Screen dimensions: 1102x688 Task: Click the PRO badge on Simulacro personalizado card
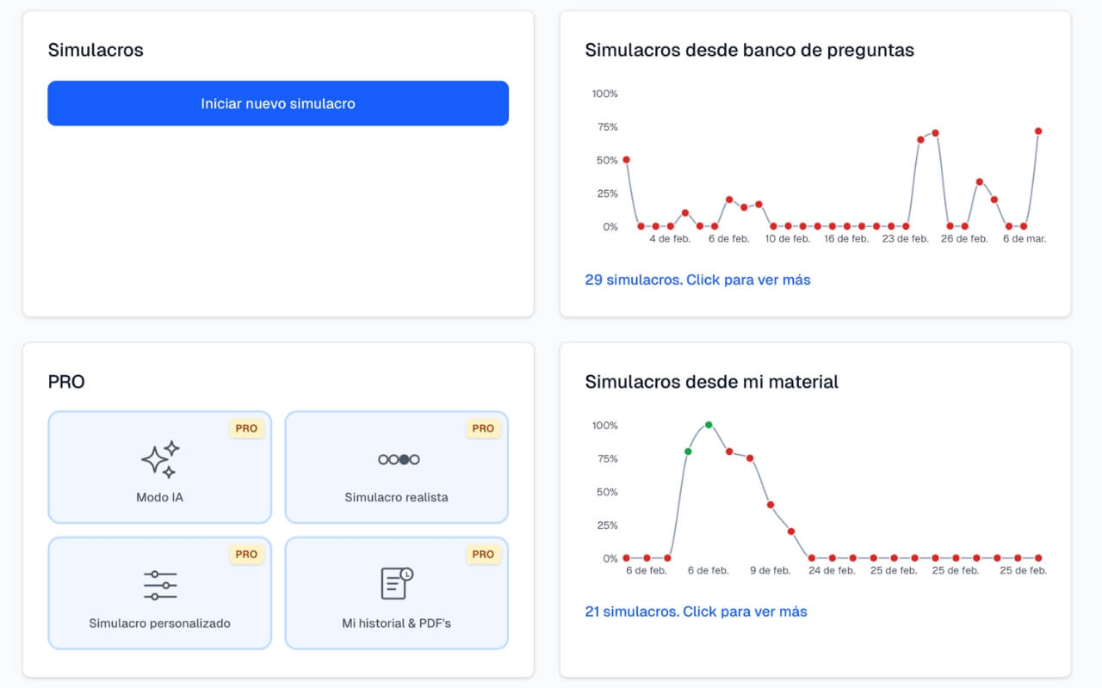click(247, 554)
